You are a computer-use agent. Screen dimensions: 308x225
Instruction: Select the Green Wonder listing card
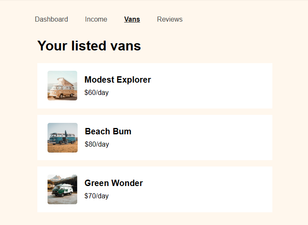coord(155,189)
